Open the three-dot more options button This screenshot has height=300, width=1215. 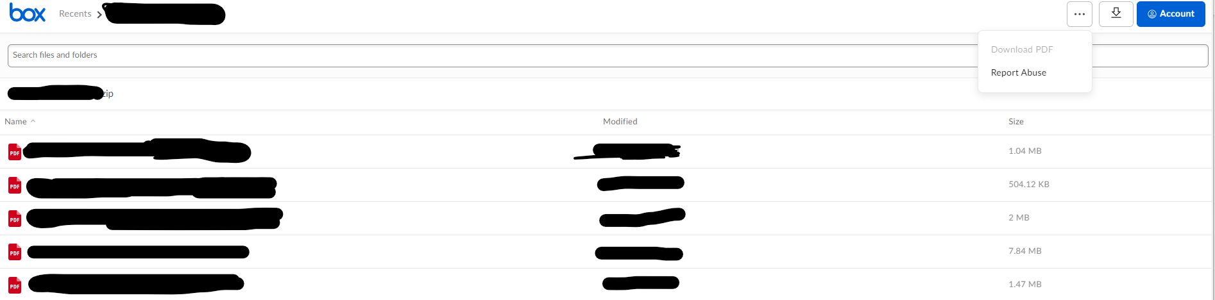pos(1080,14)
